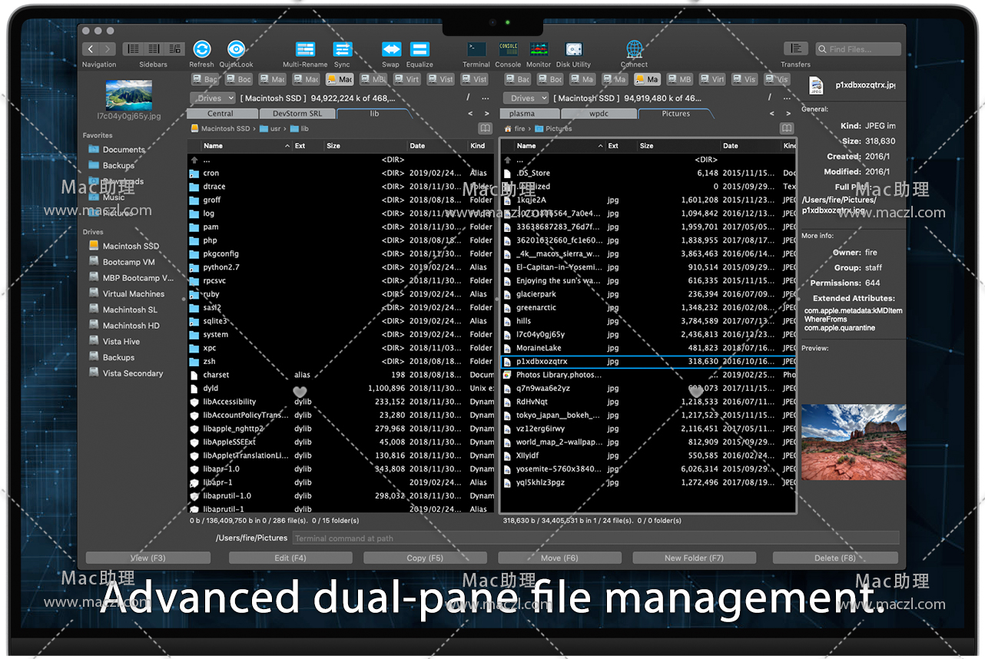Go forward with the Navigation forward arrow
Viewport: 985px width, 659px height.
108,48
